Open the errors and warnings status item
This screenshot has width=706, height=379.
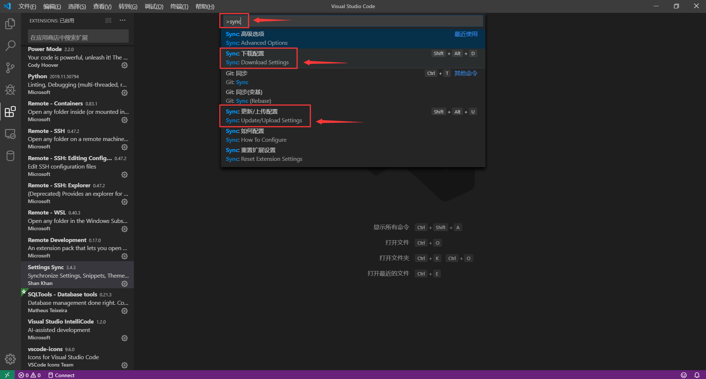click(x=29, y=375)
